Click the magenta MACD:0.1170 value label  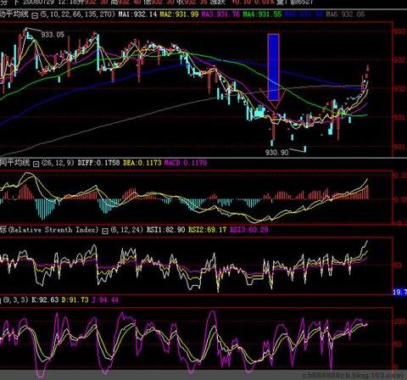click(x=186, y=163)
